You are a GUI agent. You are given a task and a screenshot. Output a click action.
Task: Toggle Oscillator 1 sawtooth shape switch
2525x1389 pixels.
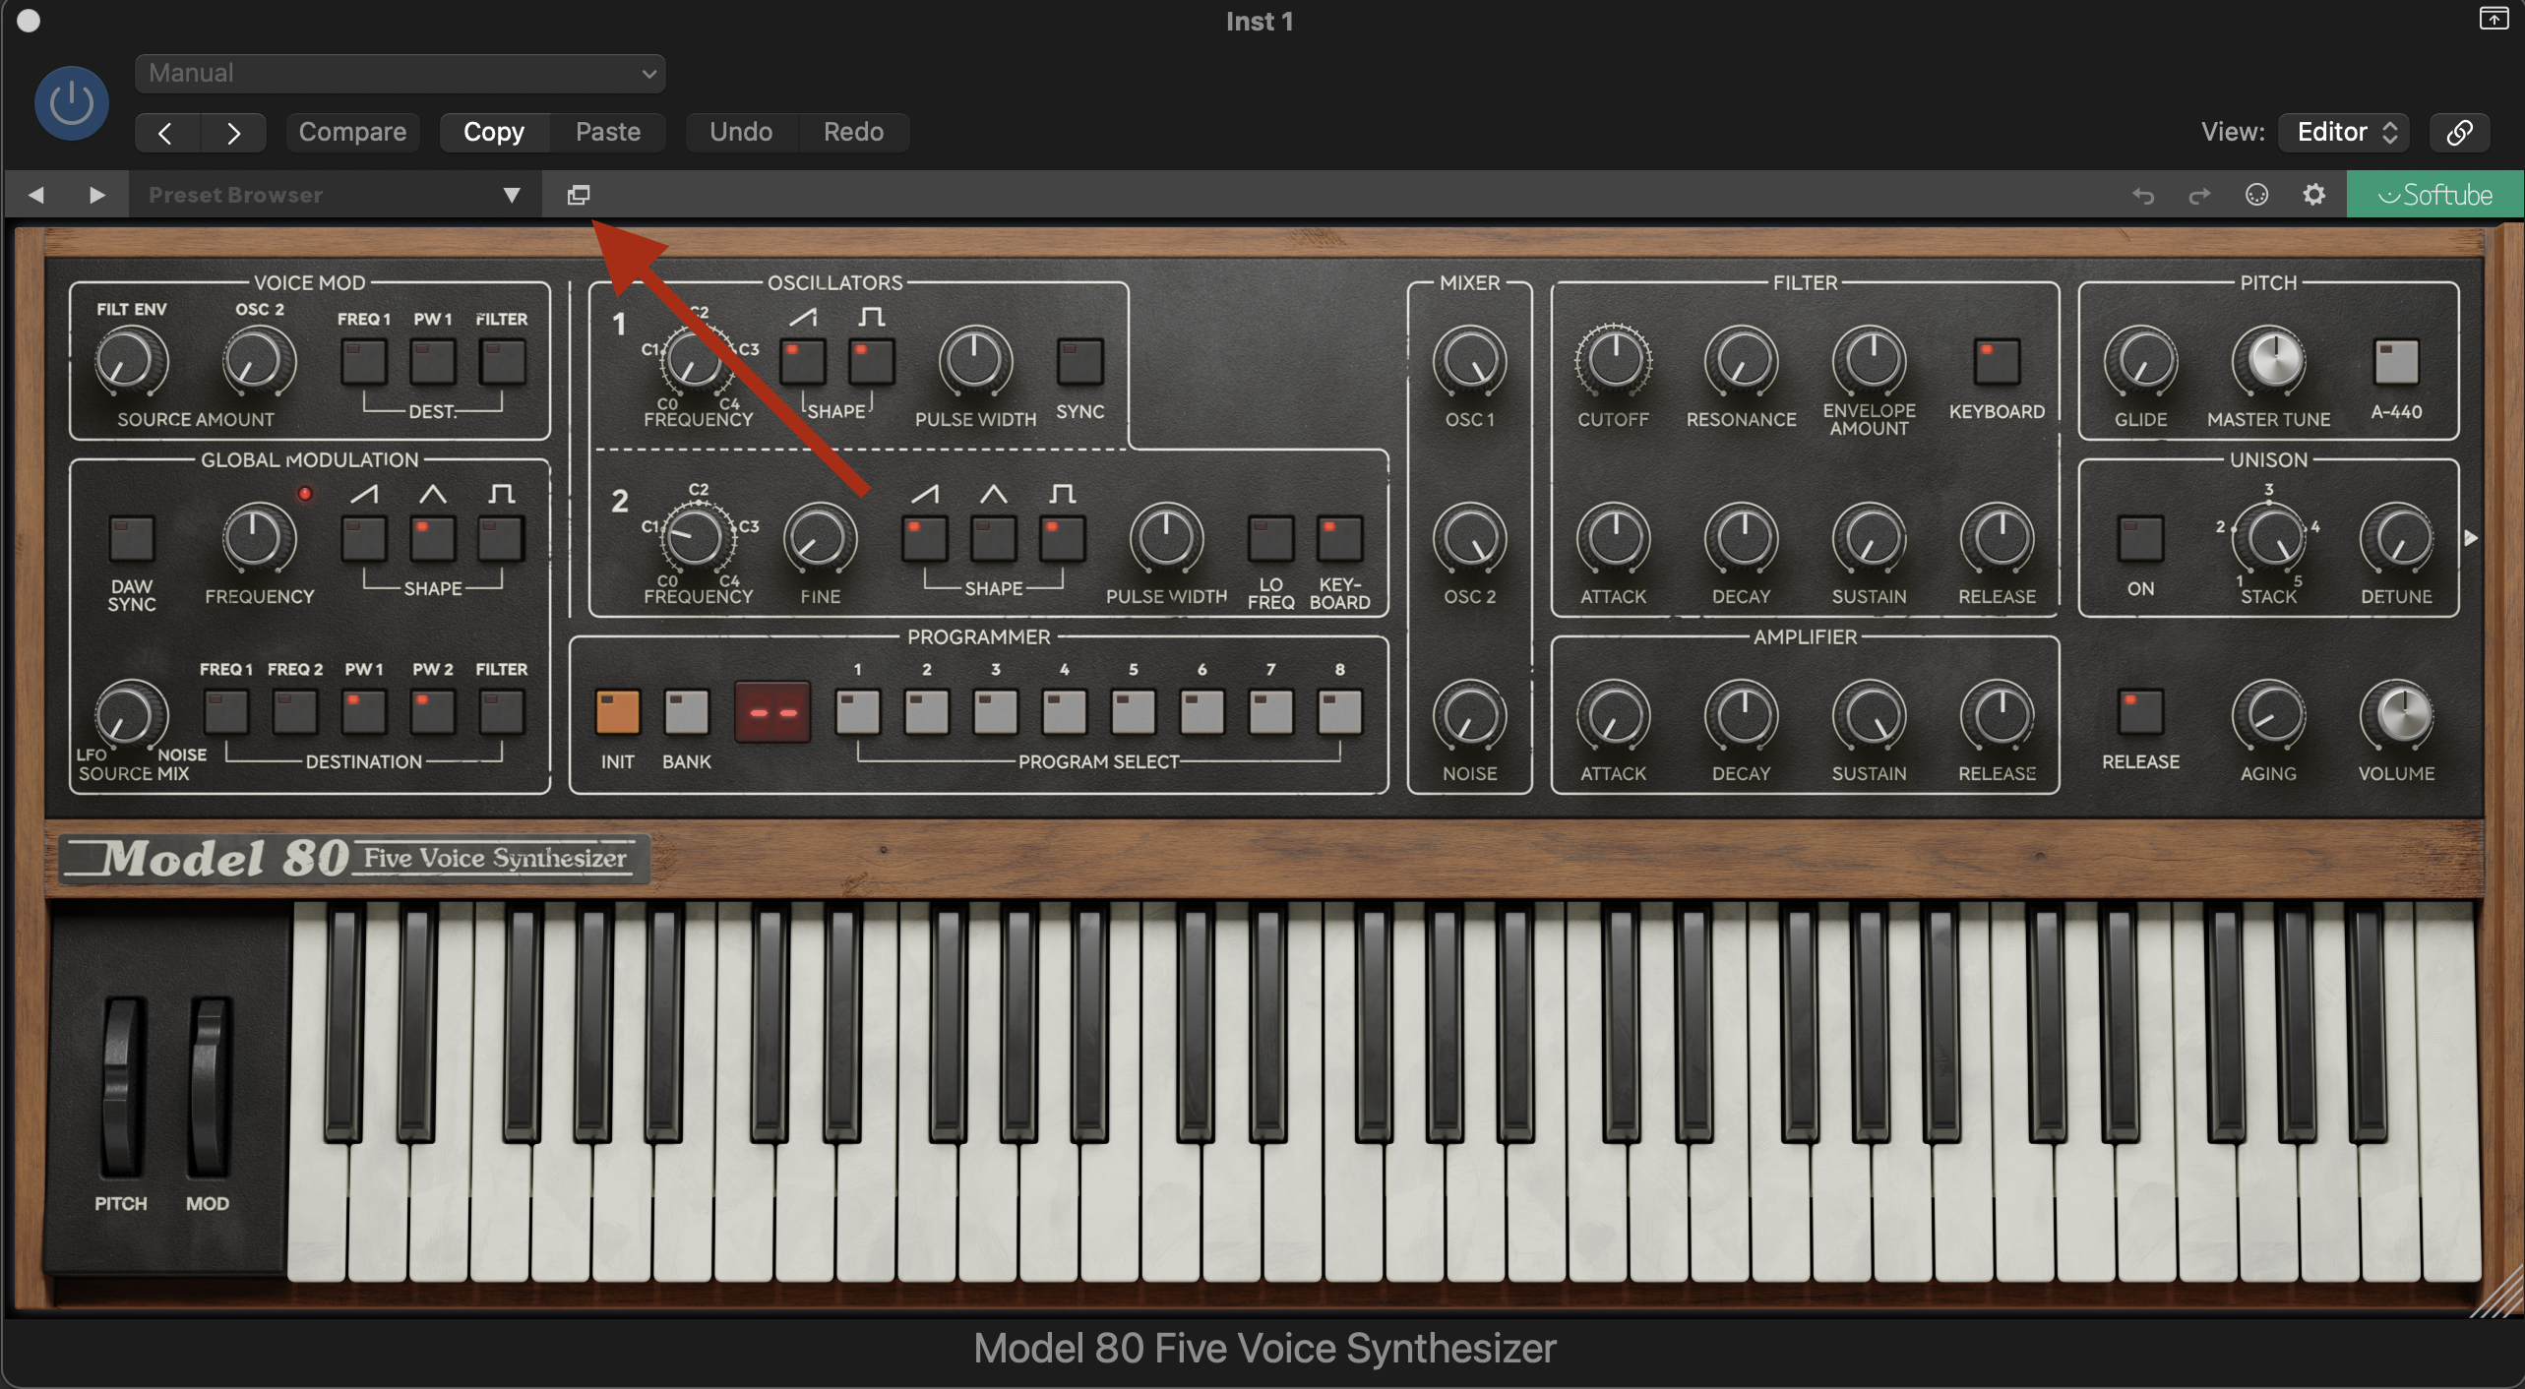click(803, 362)
